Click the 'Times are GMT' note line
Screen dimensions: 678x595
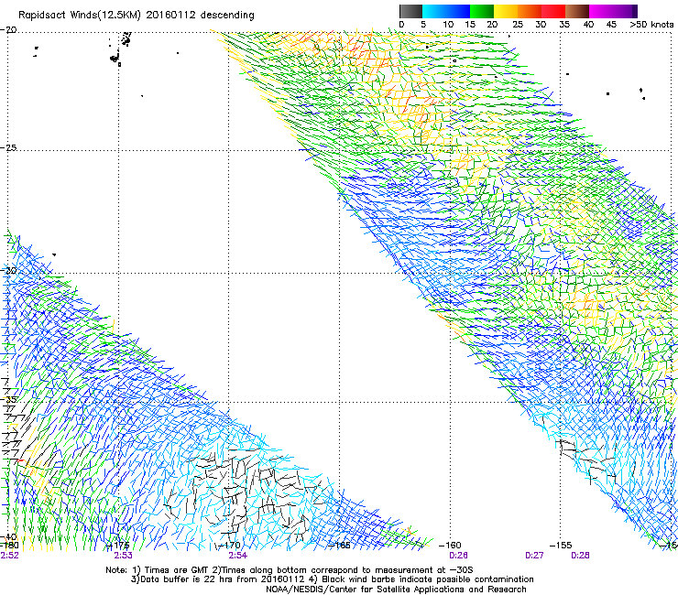point(290,570)
